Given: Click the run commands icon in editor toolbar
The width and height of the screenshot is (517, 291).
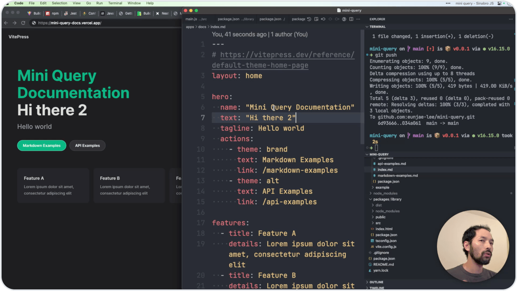Looking at the screenshot, I should 344,19.
